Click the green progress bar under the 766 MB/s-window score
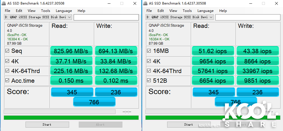The height and width of the screenshot is (131, 283). [x=71, y=118]
